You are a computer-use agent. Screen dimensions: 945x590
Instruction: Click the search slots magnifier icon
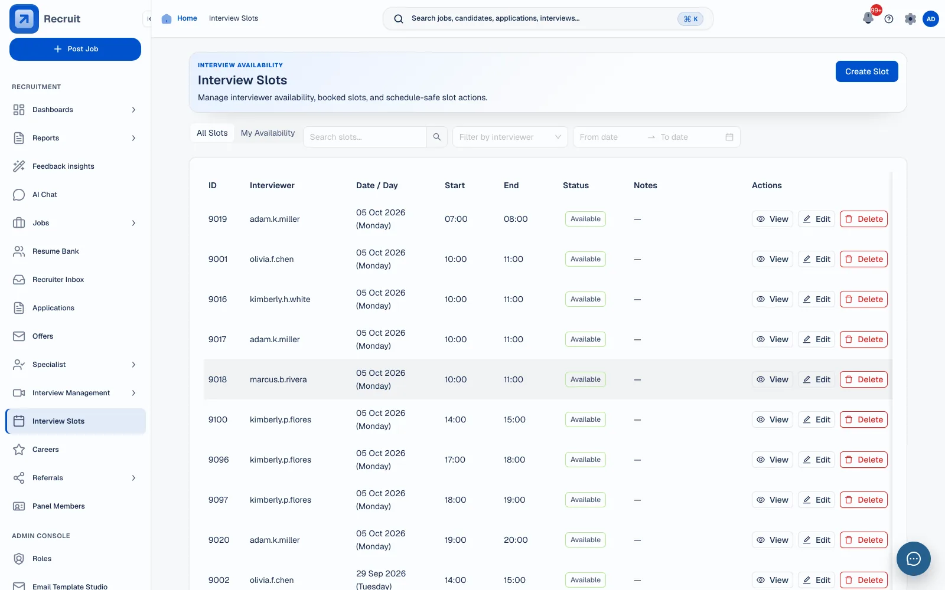[x=437, y=137]
